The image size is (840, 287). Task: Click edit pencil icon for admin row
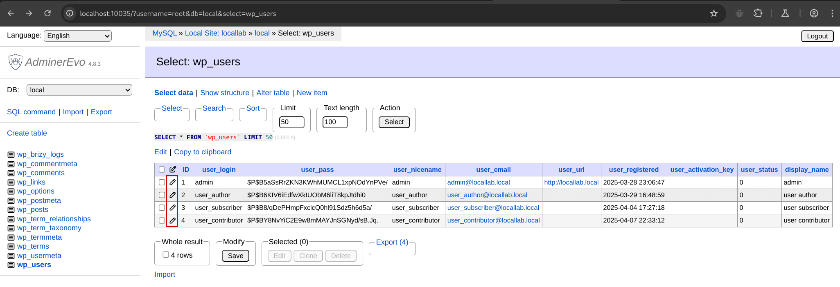pyautogui.click(x=172, y=182)
